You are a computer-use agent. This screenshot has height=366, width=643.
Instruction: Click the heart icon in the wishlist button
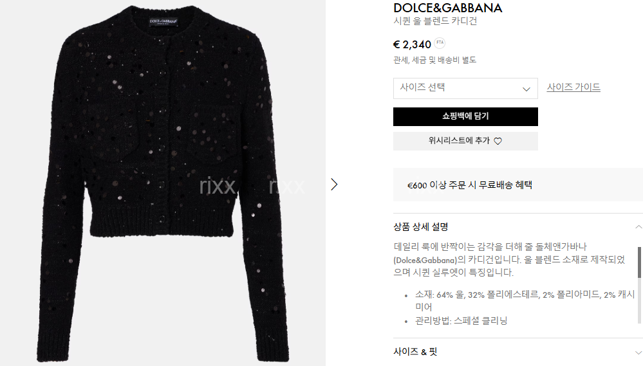[498, 141]
